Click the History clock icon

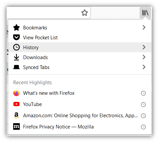[x=16, y=47]
